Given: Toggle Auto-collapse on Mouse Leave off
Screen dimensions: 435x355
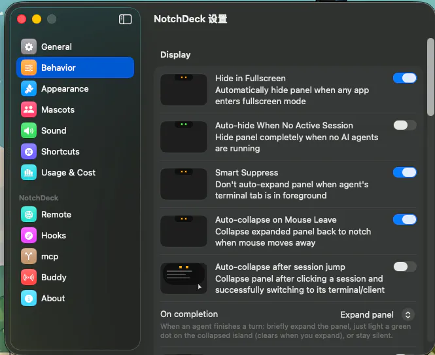Looking at the screenshot, I should [405, 219].
